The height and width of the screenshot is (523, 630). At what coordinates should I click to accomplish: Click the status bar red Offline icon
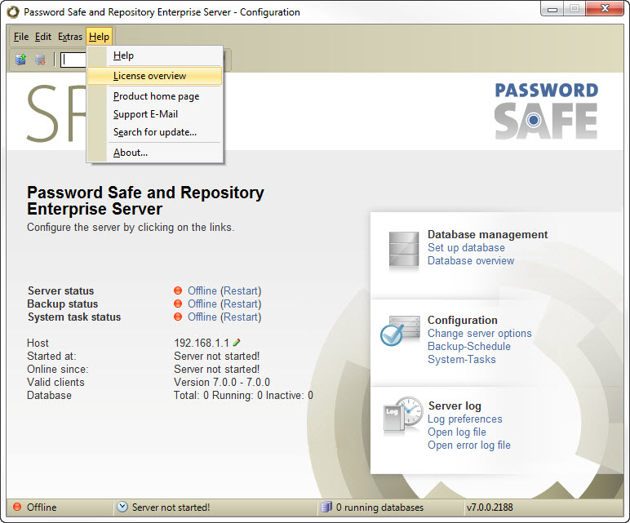pyautogui.click(x=17, y=507)
